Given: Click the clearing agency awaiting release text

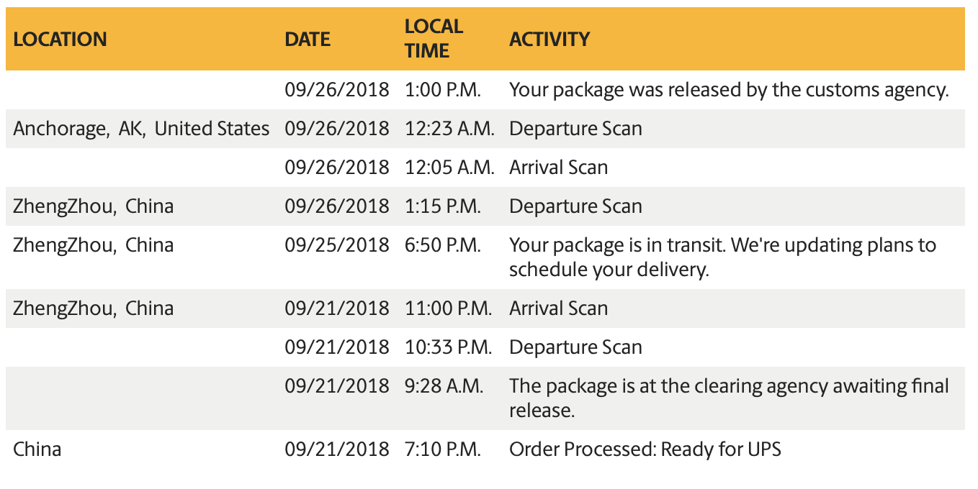Looking at the screenshot, I should [729, 398].
